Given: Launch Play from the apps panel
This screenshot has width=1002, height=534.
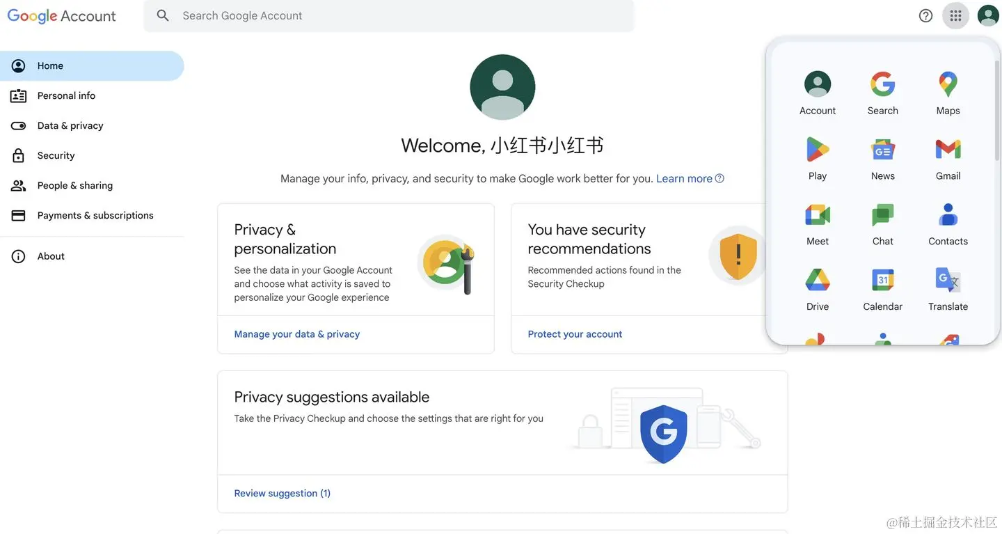Looking at the screenshot, I should [818, 159].
